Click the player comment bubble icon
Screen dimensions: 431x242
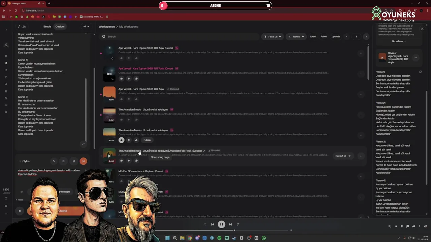[x=407, y=226]
